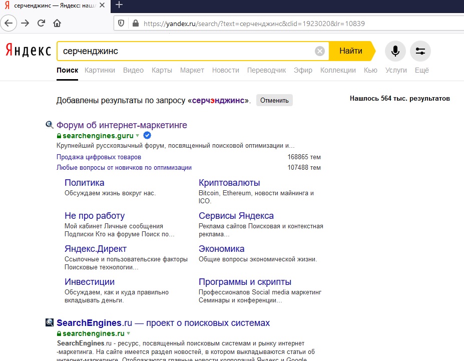Select the Поиск tab
The width and height of the screenshot is (464, 361).
click(67, 70)
